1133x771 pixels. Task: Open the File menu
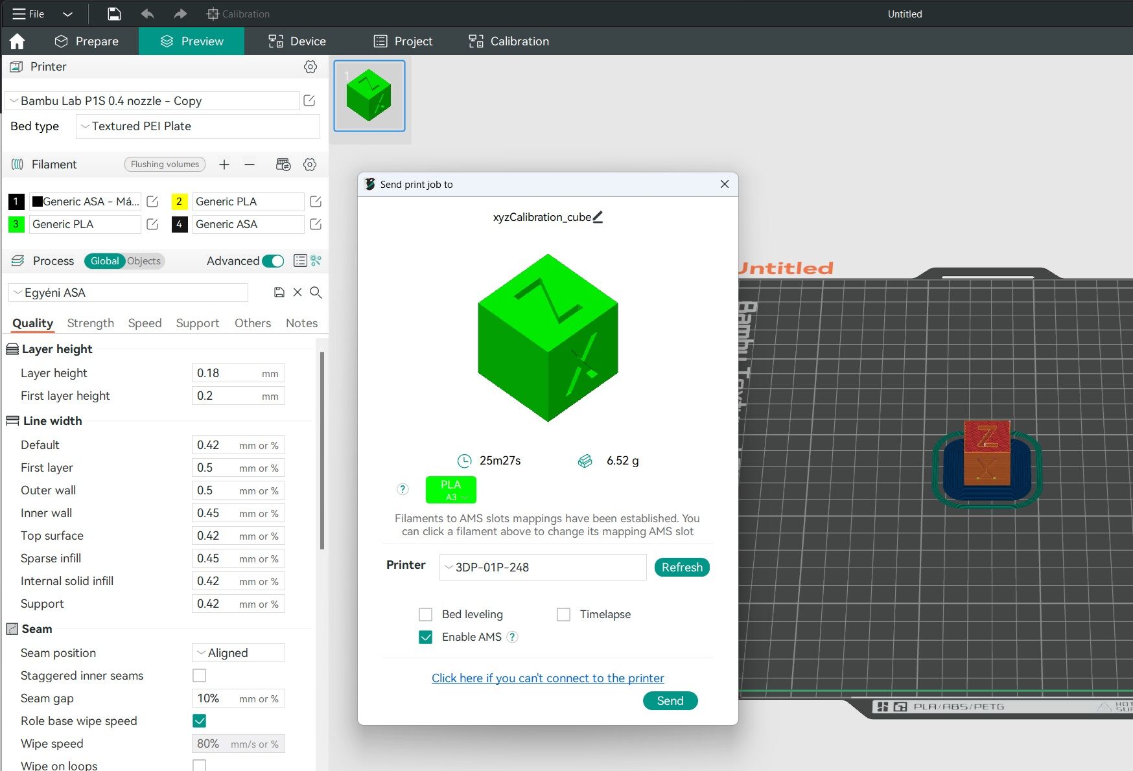tap(29, 14)
